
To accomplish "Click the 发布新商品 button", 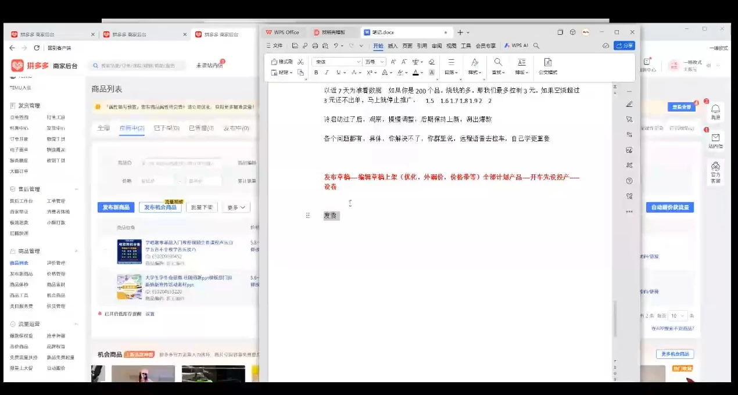I will (x=116, y=207).
